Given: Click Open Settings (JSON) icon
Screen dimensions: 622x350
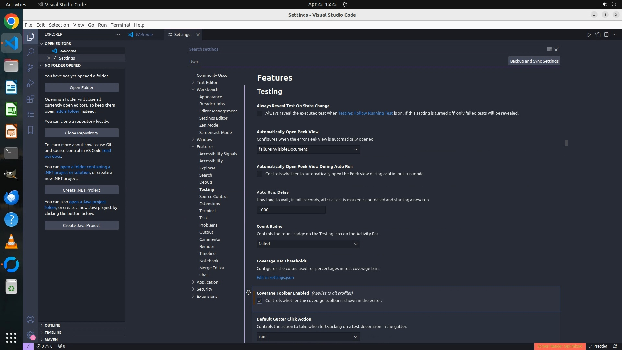Looking at the screenshot, I should pos(598,35).
